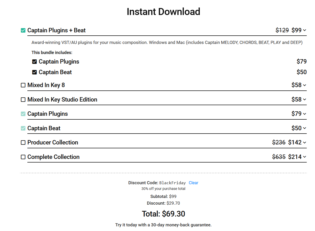Viewport: 315px width, 231px height.
Task: Click the BlackFriday discount code text
Action: tap(172, 183)
